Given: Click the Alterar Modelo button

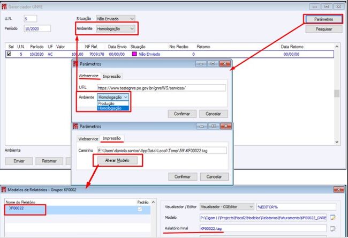Looking at the screenshot, I should pyautogui.click(x=117, y=160).
